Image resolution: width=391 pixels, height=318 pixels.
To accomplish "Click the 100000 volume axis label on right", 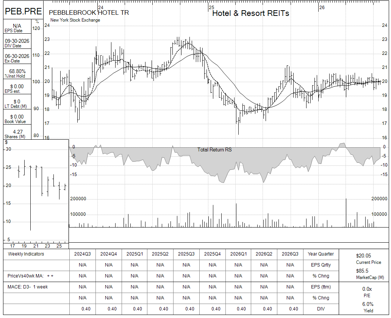I will click(379, 214).
